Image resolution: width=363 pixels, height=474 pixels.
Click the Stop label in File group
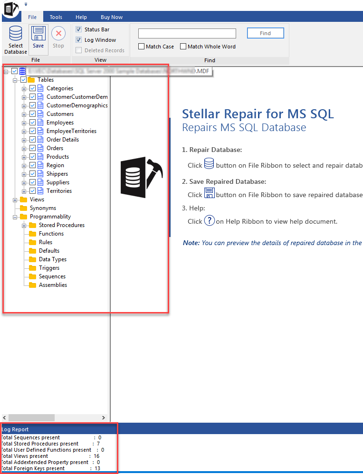[x=58, y=46]
